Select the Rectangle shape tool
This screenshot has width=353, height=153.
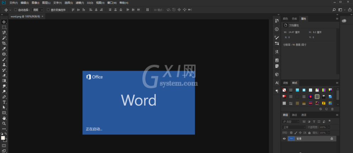click(x=4, y=113)
